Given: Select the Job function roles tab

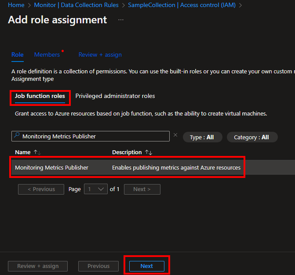Looking at the screenshot, I should tap(40, 96).
